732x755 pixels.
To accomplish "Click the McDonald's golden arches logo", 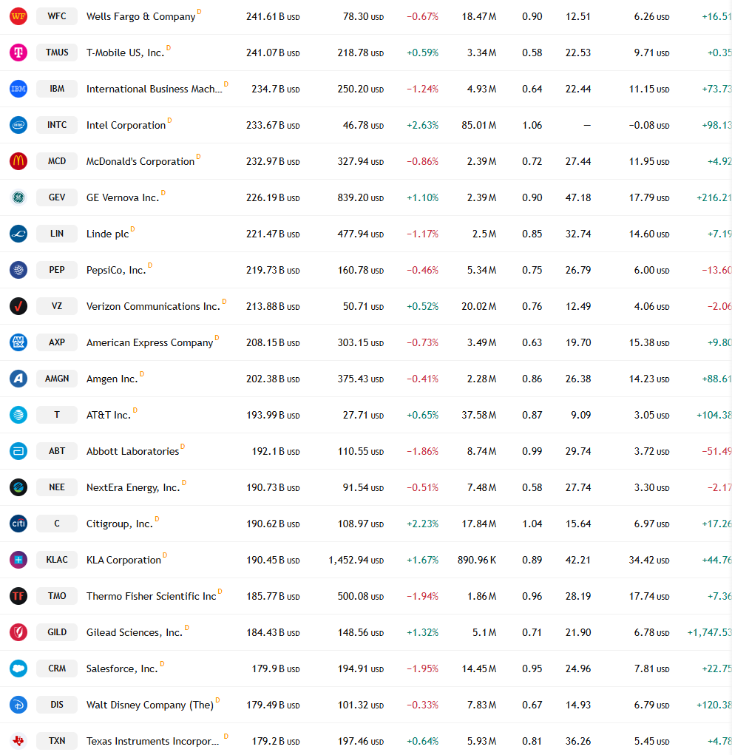I will pyautogui.click(x=18, y=161).
